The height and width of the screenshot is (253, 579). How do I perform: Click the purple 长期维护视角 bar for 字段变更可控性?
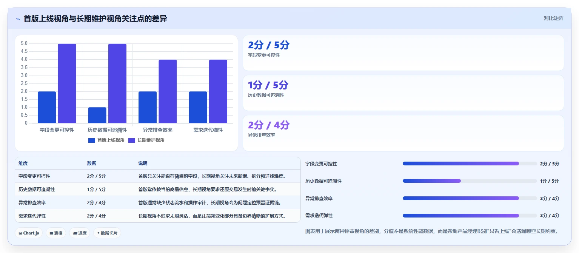(67, 83)
